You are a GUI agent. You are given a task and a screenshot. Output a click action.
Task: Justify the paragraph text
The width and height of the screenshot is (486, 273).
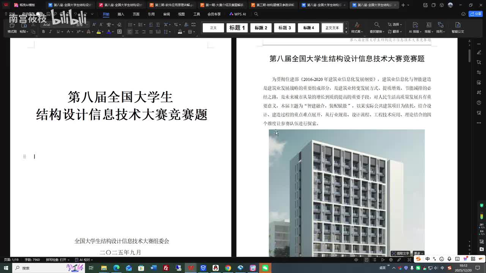(x=151, y=32)
